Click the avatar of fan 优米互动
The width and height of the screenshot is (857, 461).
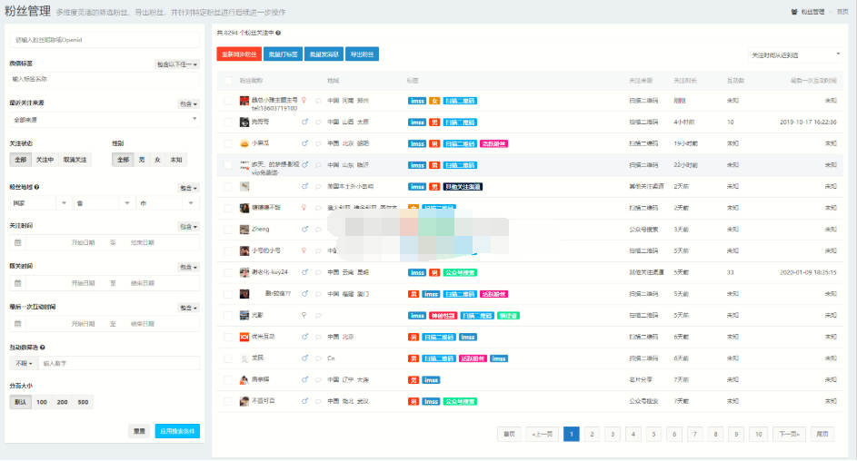[244, 337]
